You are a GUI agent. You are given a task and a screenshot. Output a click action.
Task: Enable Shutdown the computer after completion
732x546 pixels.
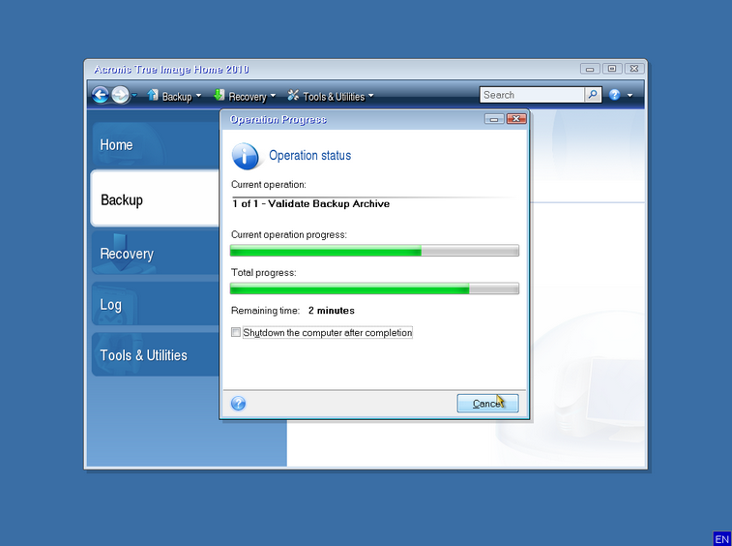click(x=236, y=332)
